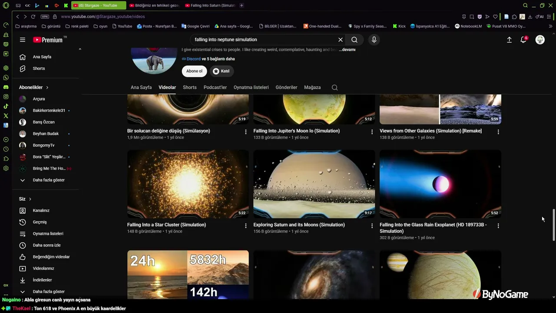
Task: Clear the search box with the X
Action: click(x=341, y=40)
